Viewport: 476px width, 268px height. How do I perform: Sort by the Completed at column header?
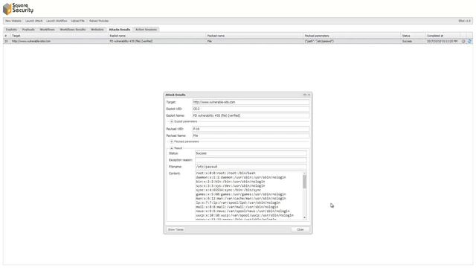pos(443,36)
